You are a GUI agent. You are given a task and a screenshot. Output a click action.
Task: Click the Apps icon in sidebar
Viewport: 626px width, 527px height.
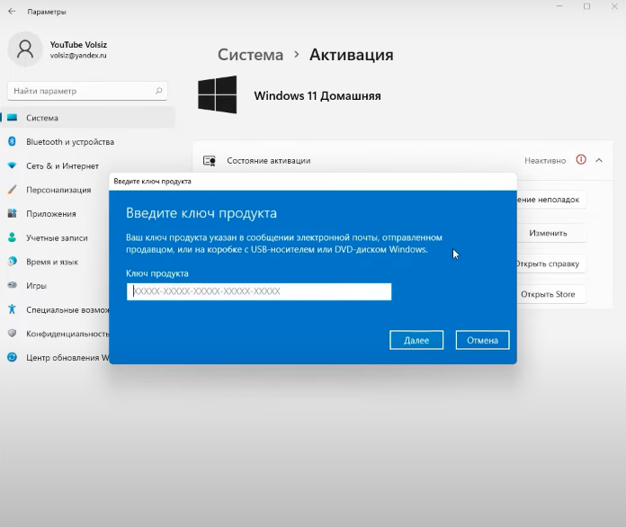pos(12,213)
